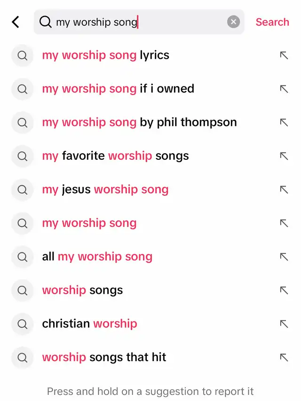Viewport: 301px width, 401px height.
Task: Pick "my jesus worship song" suggestion
Action: [x=105, y=190]
